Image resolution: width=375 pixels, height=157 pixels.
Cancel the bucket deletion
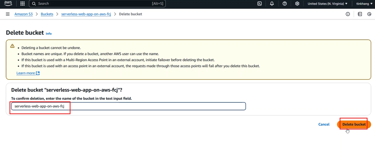click(x=324, y=124)
